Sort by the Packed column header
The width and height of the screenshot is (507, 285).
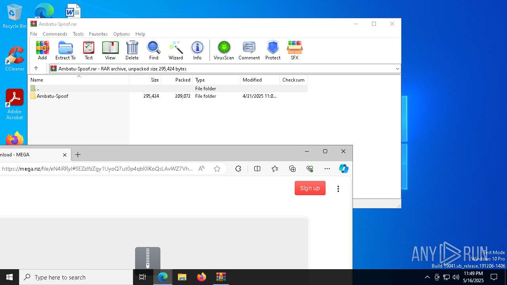[177, 80]
